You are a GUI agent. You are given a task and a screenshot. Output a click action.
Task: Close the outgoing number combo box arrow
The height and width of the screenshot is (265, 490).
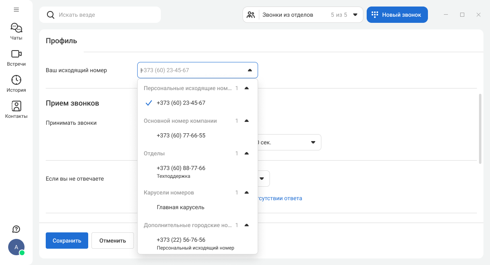click(x=250, y=70)
